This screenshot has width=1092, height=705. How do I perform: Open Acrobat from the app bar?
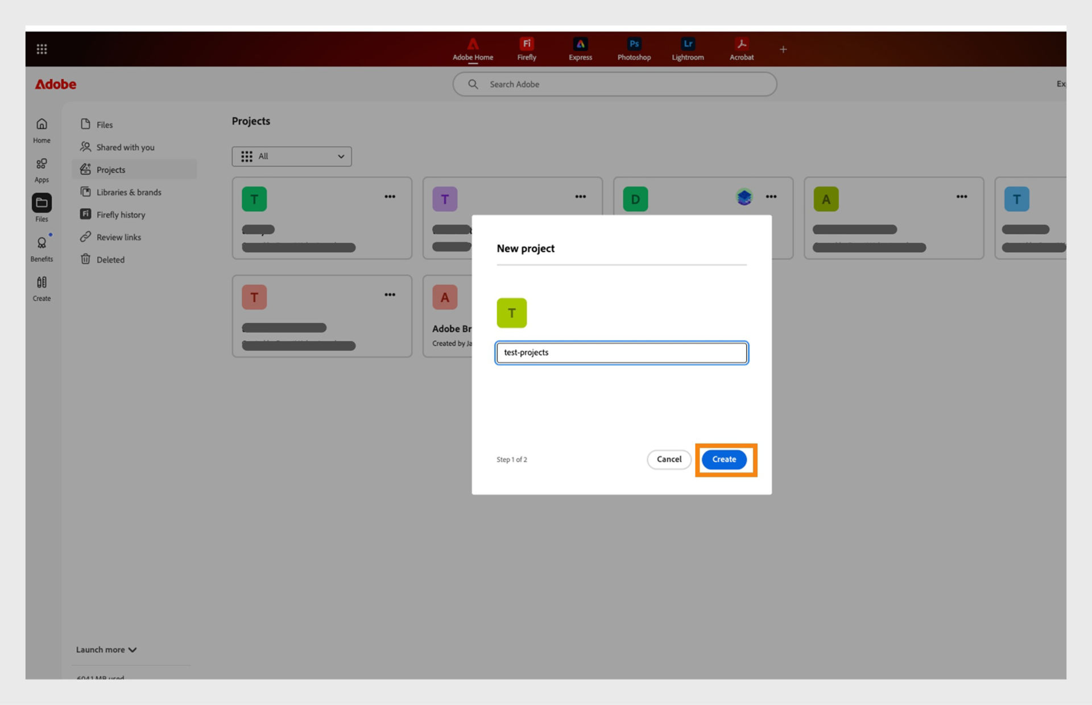[x=741, y=48]
